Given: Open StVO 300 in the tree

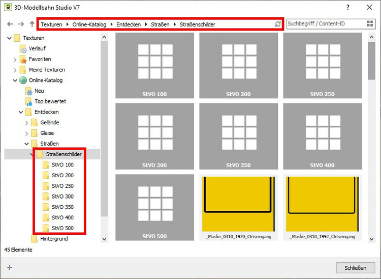Looking at the screenshot, I should click(x=58, y=197).
